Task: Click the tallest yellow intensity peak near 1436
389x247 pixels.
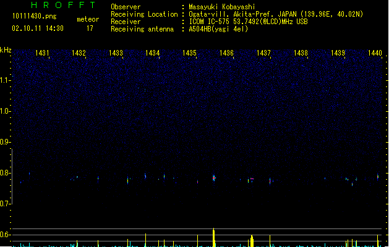Action: coord(213,237)
